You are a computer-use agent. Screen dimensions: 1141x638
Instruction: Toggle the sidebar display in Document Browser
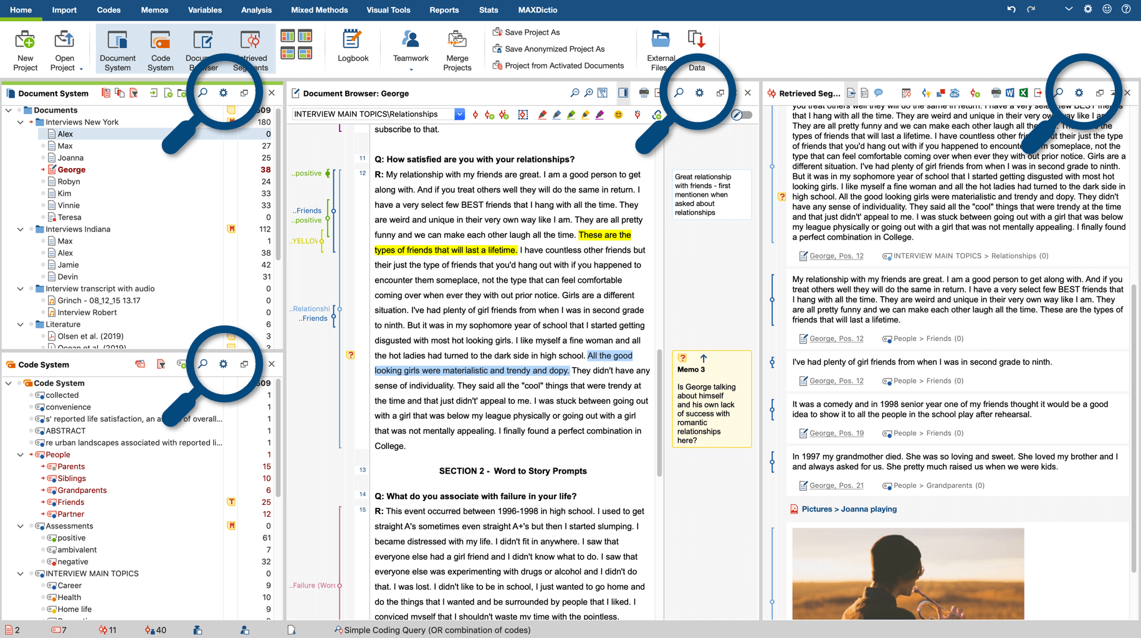click(623, 93)
